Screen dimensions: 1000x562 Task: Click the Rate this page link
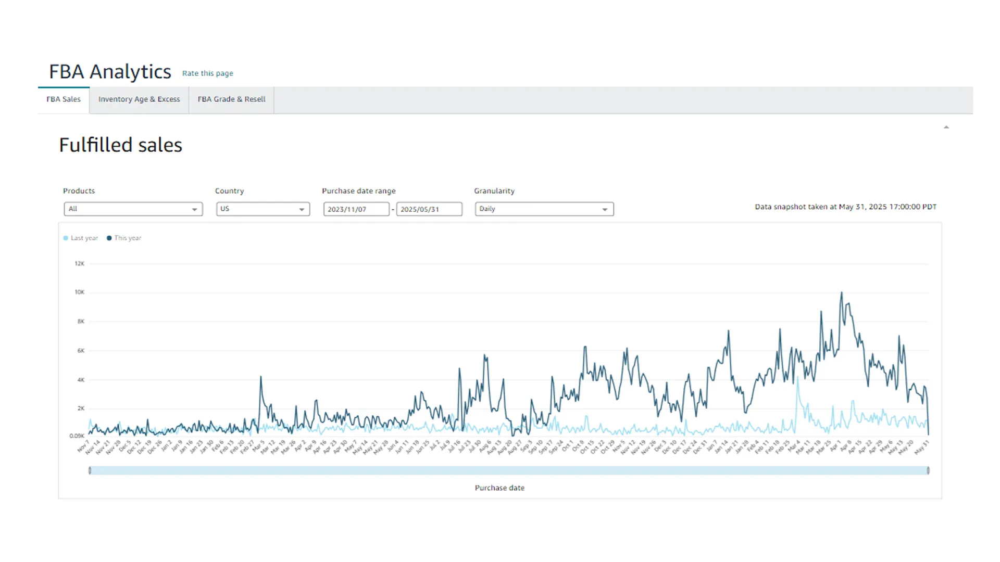tap(207, 73)
